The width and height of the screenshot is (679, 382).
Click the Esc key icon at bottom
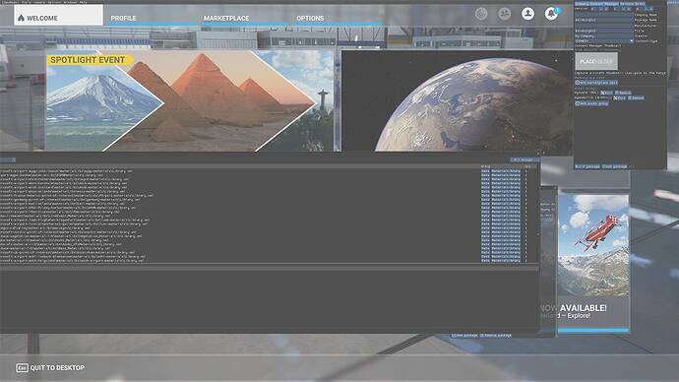22,367
